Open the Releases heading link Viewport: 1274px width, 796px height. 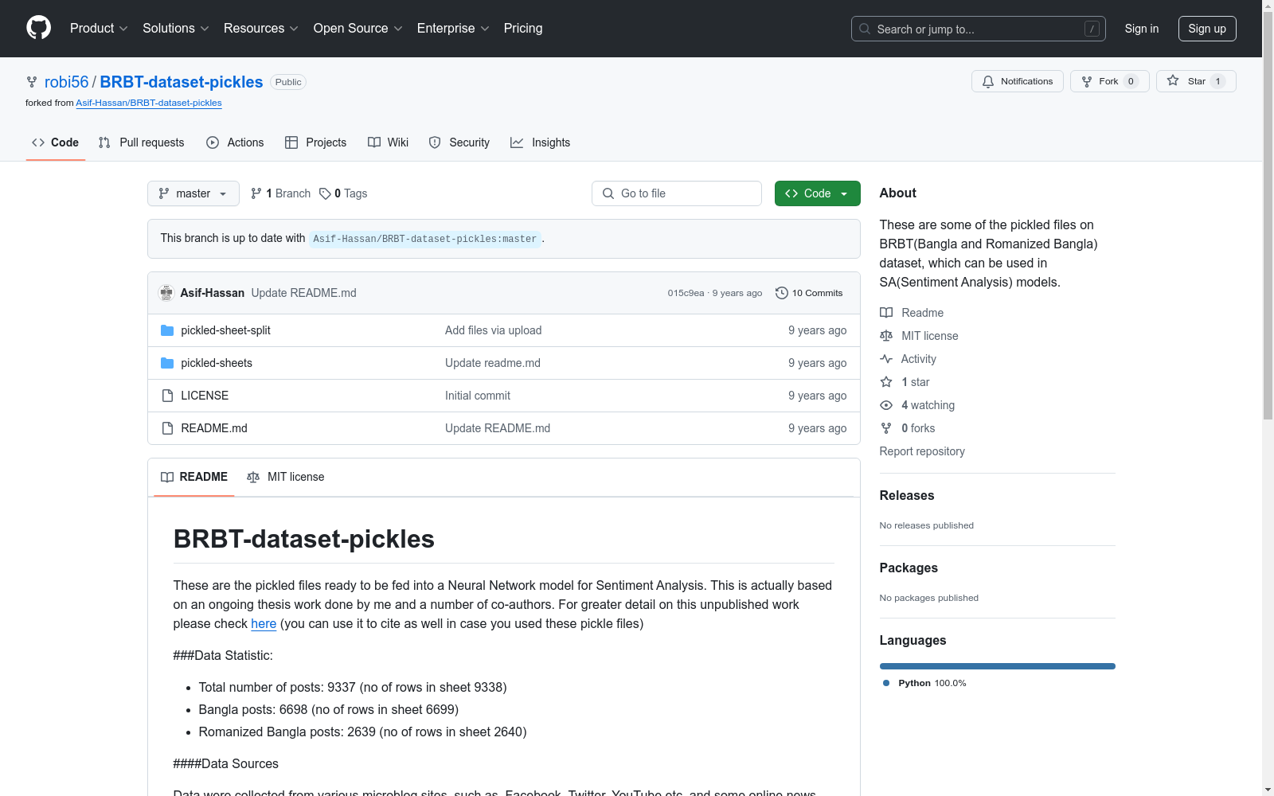tap(907, 495)
